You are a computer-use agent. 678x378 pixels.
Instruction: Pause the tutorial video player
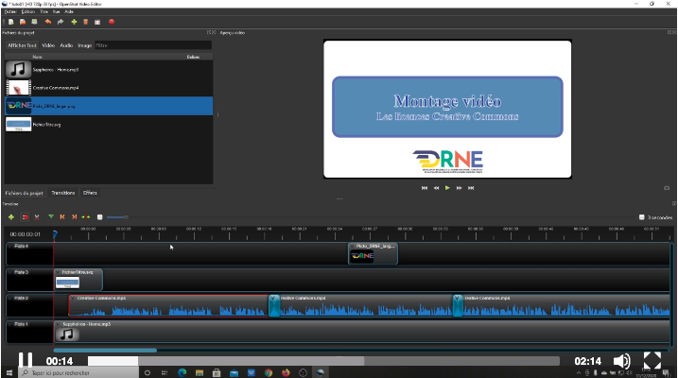click(26, 361)
